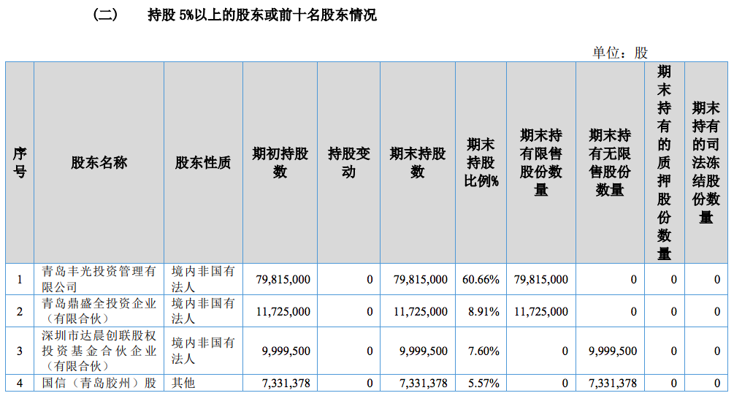Click the 期初持股数 column header
The image size is (734, 393).
[280, 162]
